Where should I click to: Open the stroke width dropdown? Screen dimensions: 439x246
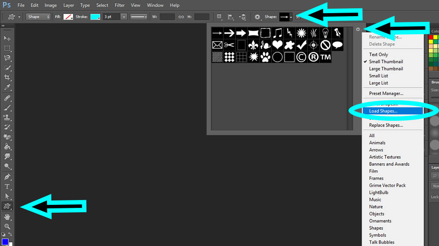point(124,17)
